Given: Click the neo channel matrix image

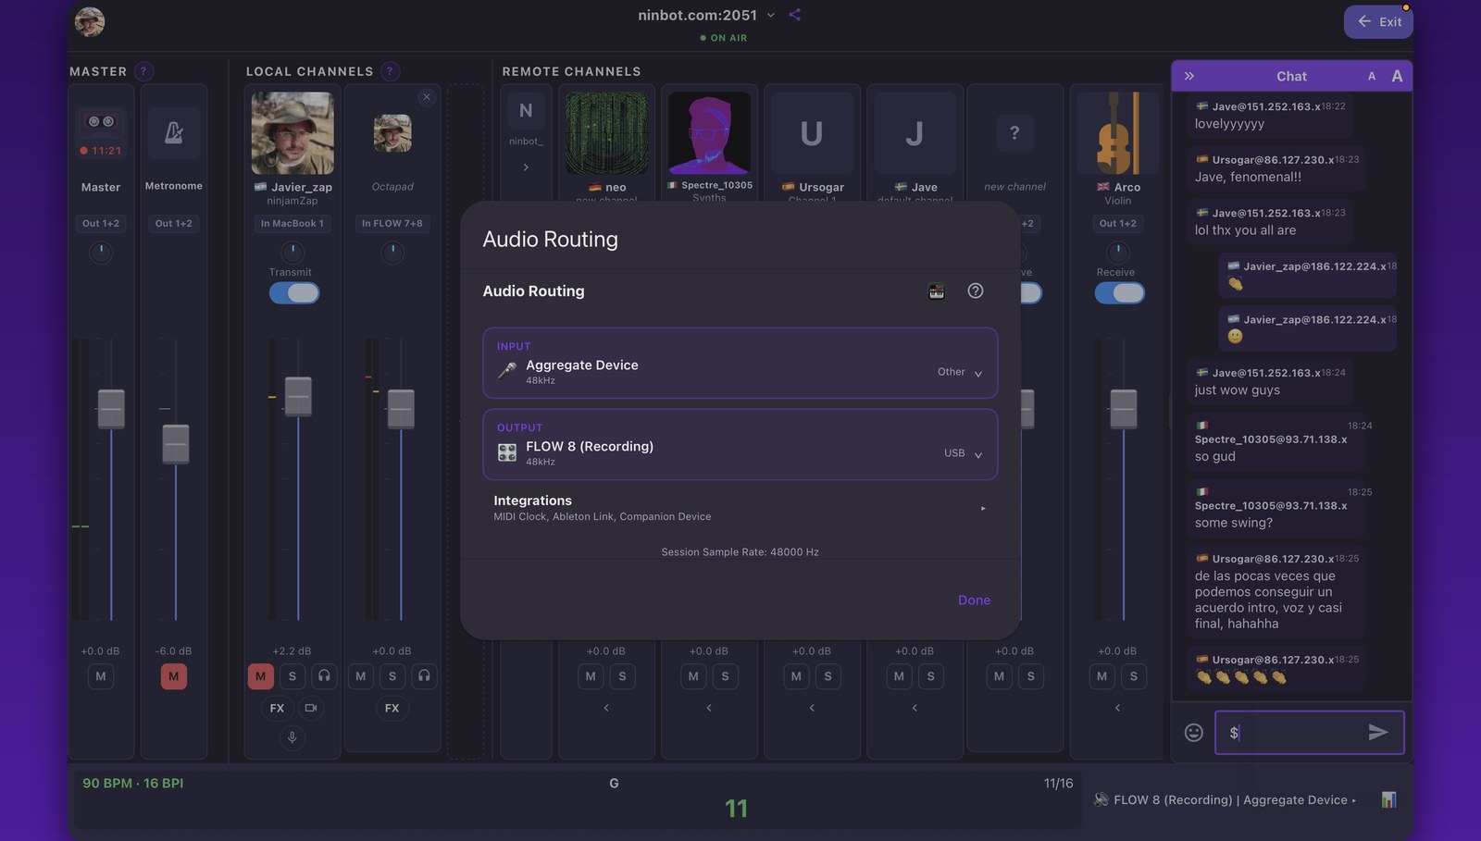Looking at the screenshot, I should 606,133.
